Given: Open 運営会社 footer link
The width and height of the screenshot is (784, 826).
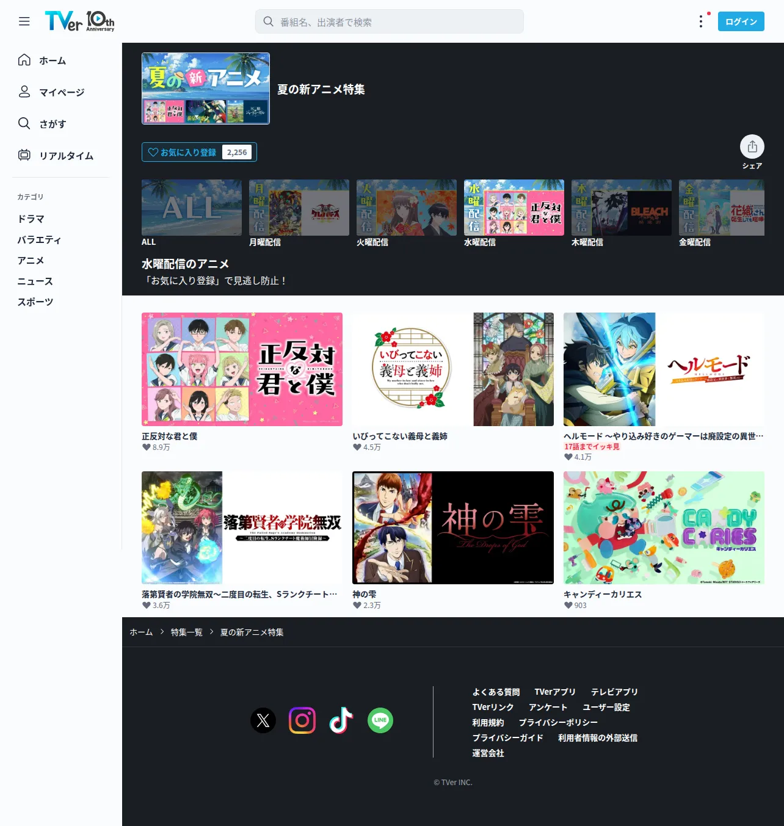Looking at the screenshot, I should (488, 753).
